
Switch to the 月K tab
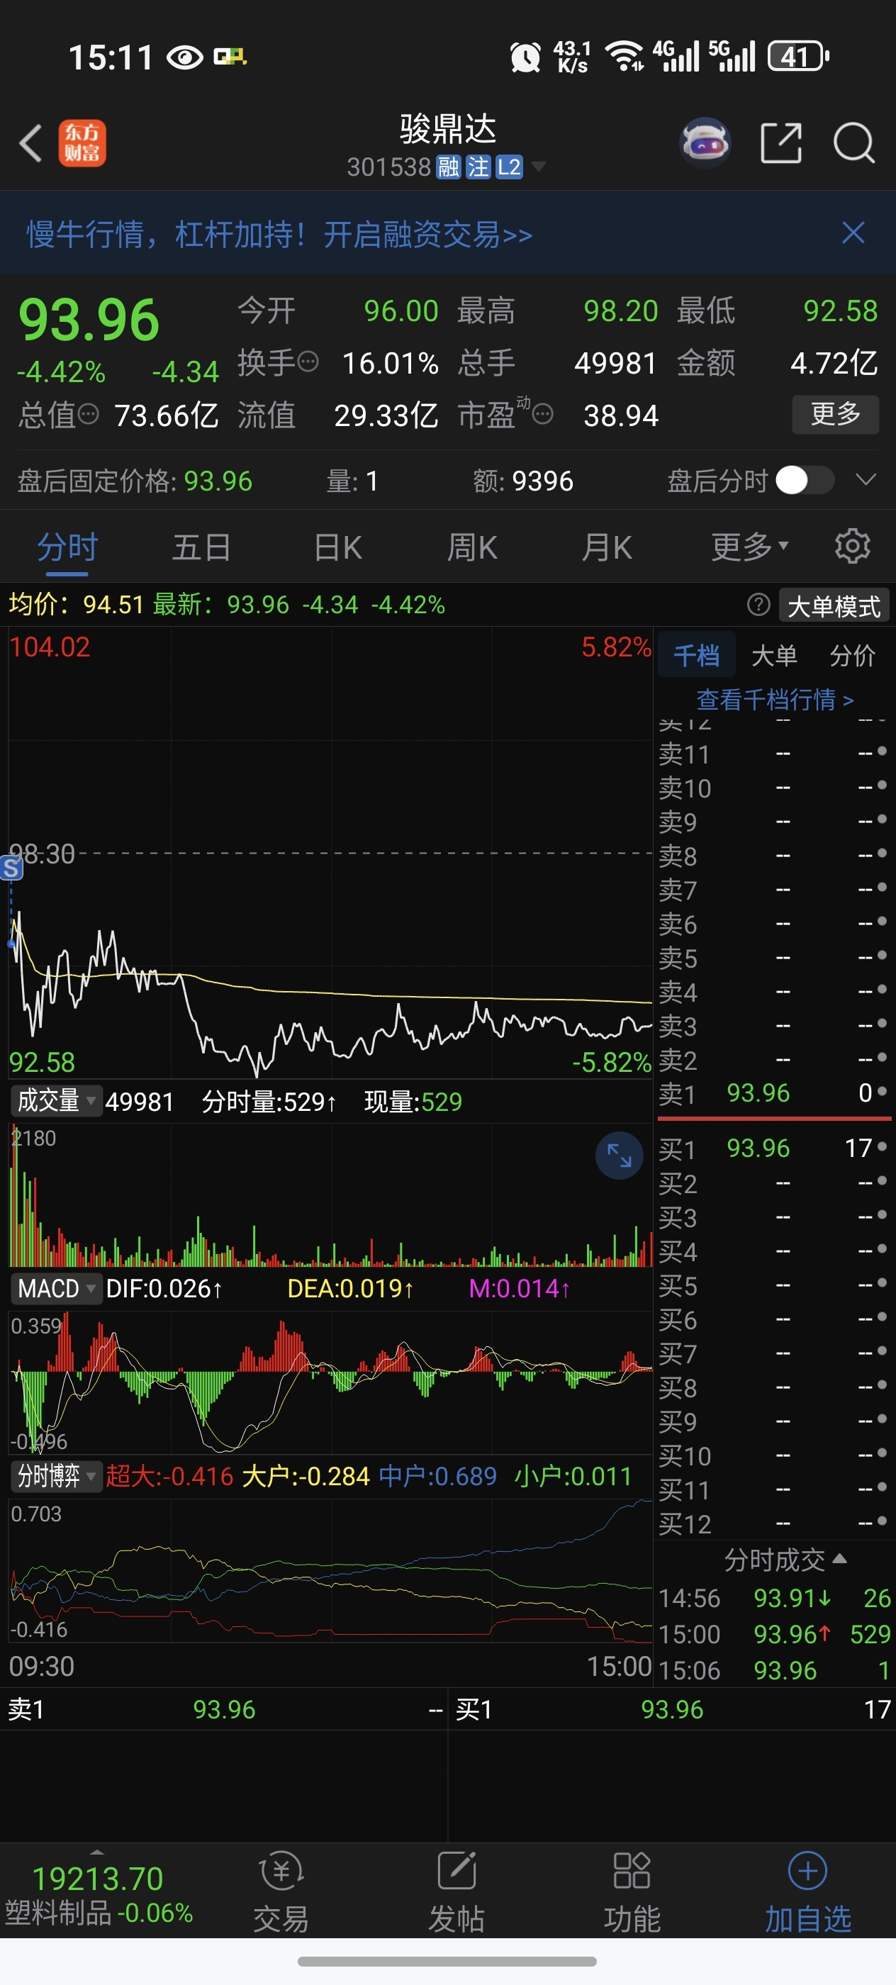606,548
